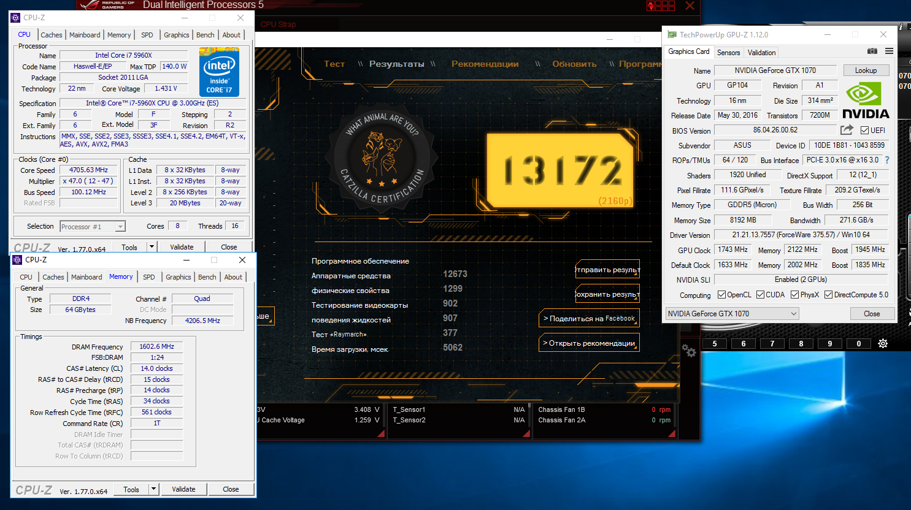
Task: Toggle the DirectCompute 5.0 checkbox
Action: click(828, 295)
